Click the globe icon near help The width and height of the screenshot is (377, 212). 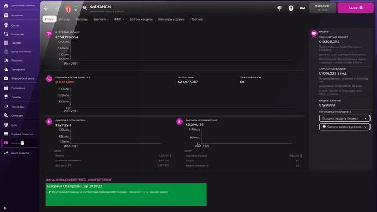[279, 8]
